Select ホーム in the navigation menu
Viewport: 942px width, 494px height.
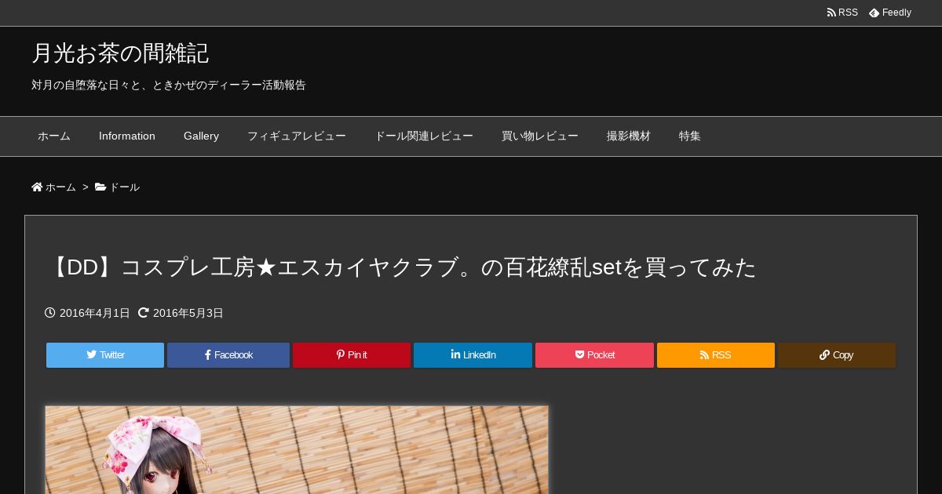54,136
